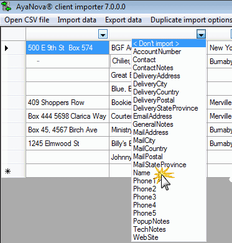Click the AyaNova importer app icon in title bar

click(x=6, y=6)
